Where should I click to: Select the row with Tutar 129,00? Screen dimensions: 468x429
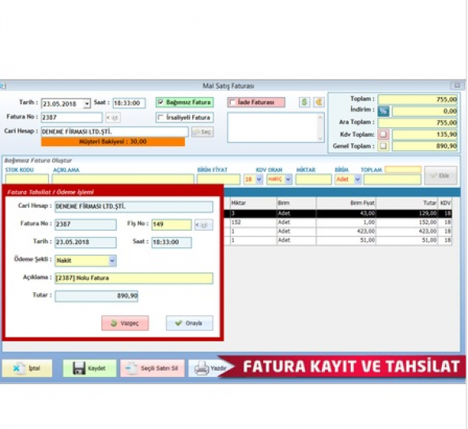338,213
